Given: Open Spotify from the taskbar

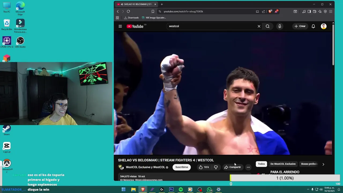Looking at the screenshot, I should point(181,190).
